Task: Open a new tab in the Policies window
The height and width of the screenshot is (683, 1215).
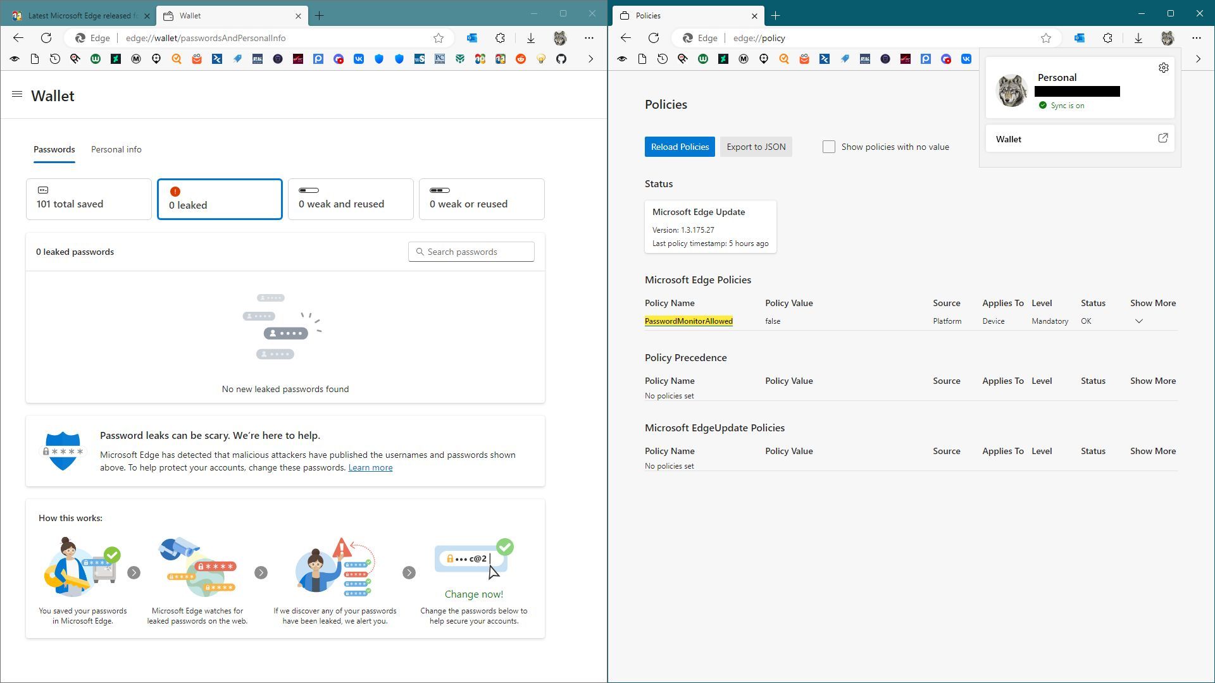Action: point(776,15)
